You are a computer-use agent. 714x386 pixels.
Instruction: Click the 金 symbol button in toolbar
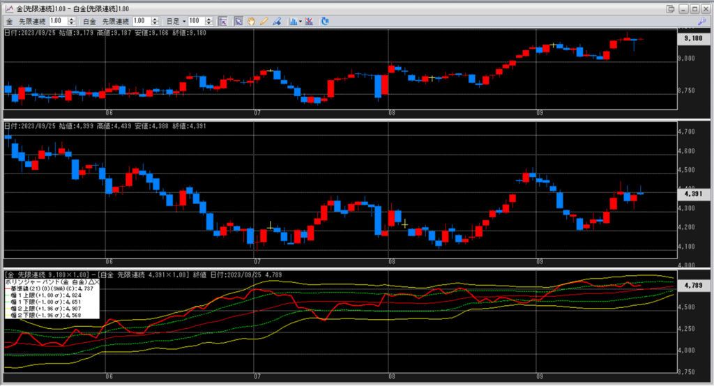pyautogui.click(x=10, y=22)
